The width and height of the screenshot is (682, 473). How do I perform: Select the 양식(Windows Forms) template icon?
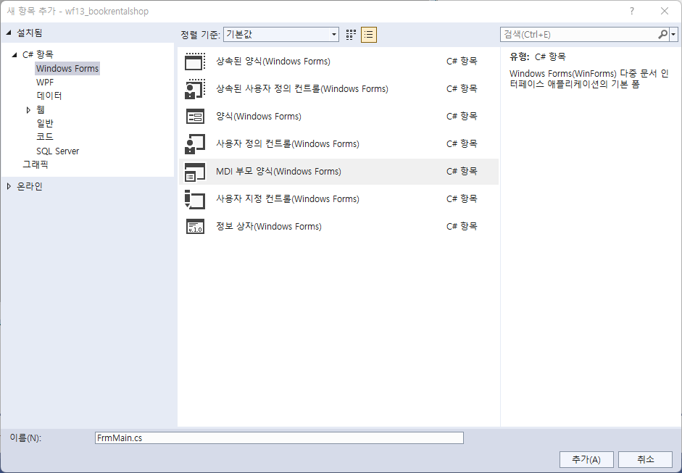point(195,117)
